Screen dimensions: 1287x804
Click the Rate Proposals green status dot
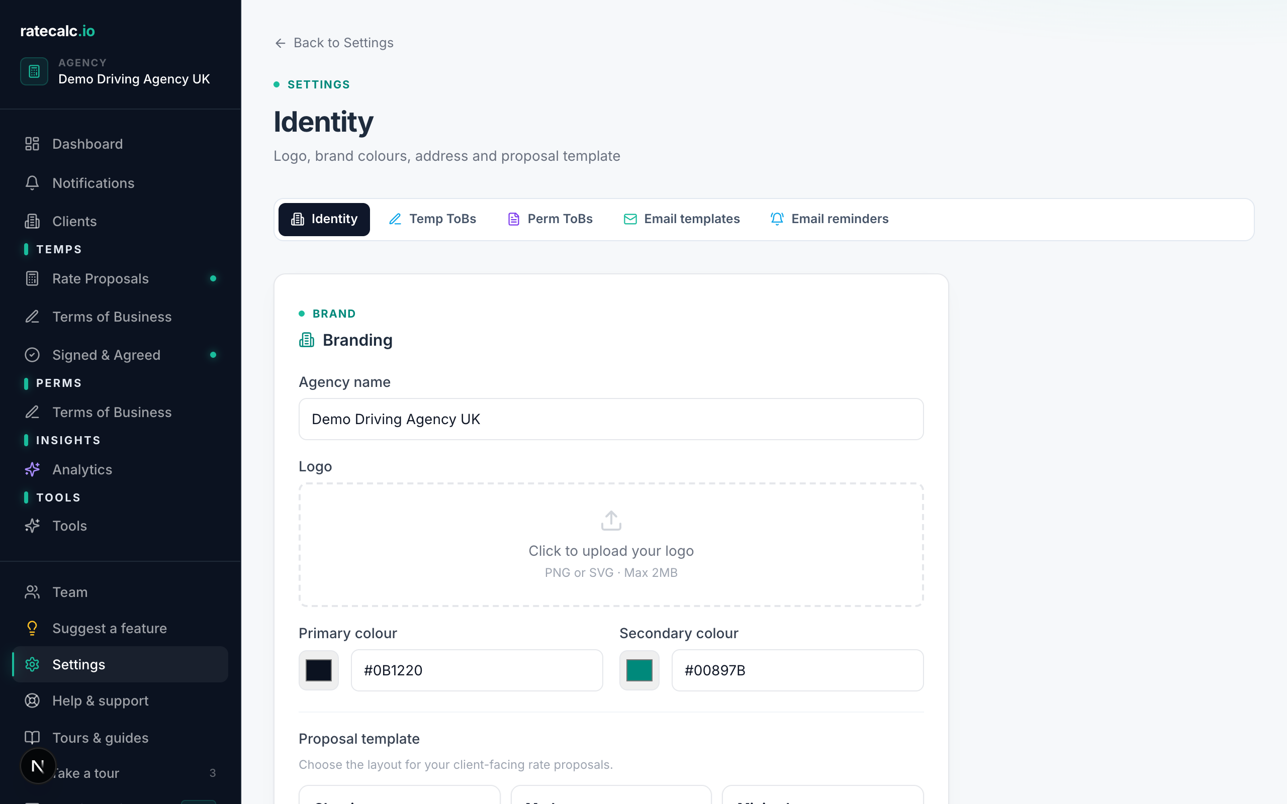[x=213, y=278]
